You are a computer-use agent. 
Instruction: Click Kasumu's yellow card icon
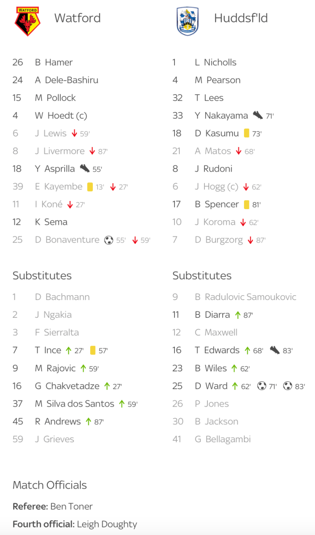[246, 133]
